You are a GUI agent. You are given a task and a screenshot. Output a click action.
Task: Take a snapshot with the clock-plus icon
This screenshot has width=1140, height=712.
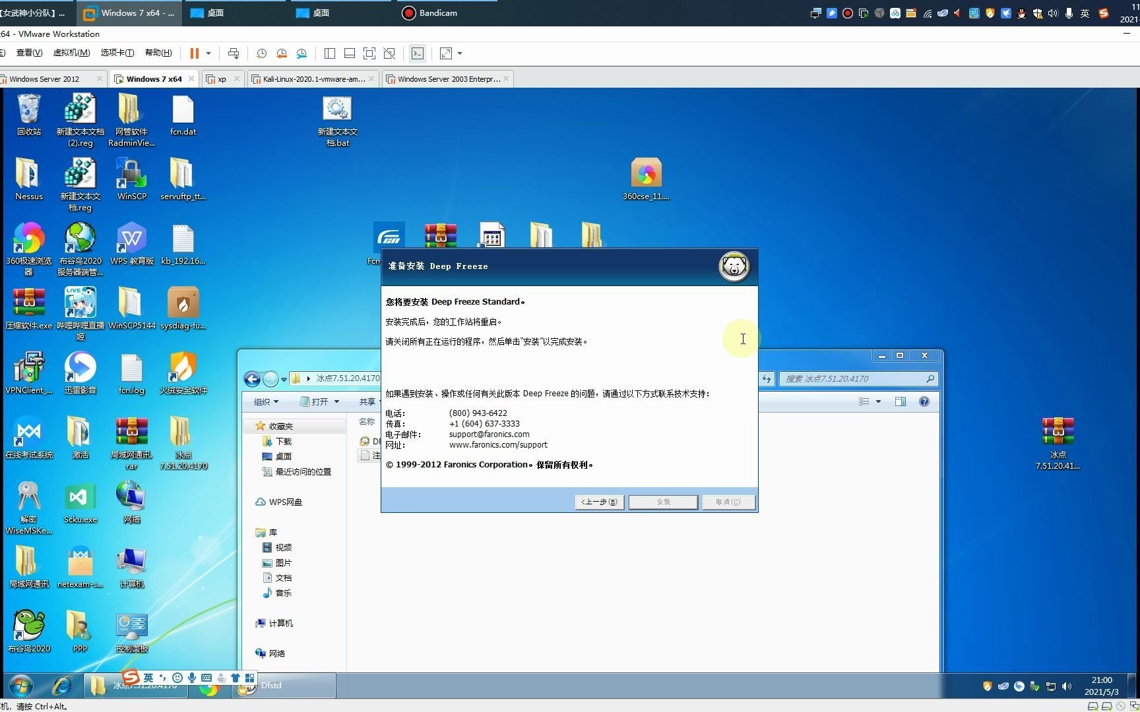point(261,53)
